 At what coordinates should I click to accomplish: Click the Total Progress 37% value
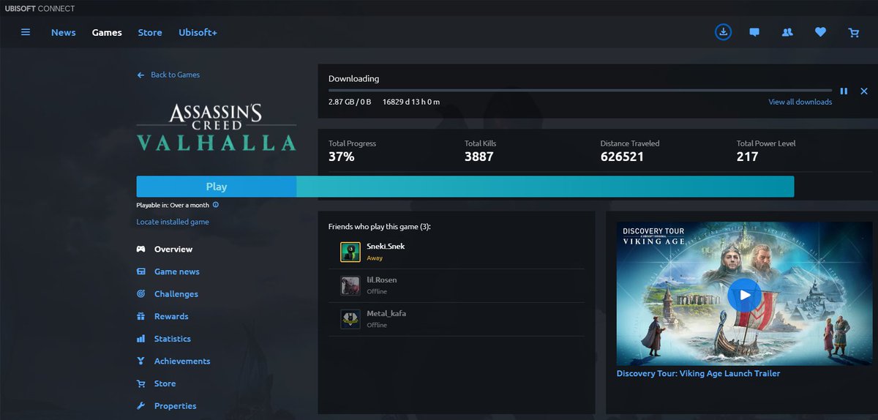pyautogui.click(x=342, y=157)
